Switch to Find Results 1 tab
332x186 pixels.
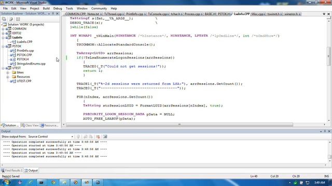click(x=11, y=171)
